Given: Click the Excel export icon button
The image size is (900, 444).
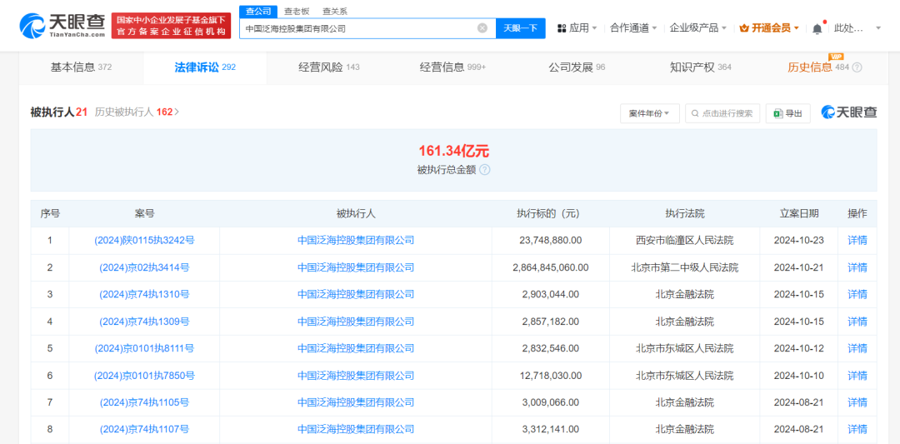Looking at the screenshot, I should pos(788,113).
